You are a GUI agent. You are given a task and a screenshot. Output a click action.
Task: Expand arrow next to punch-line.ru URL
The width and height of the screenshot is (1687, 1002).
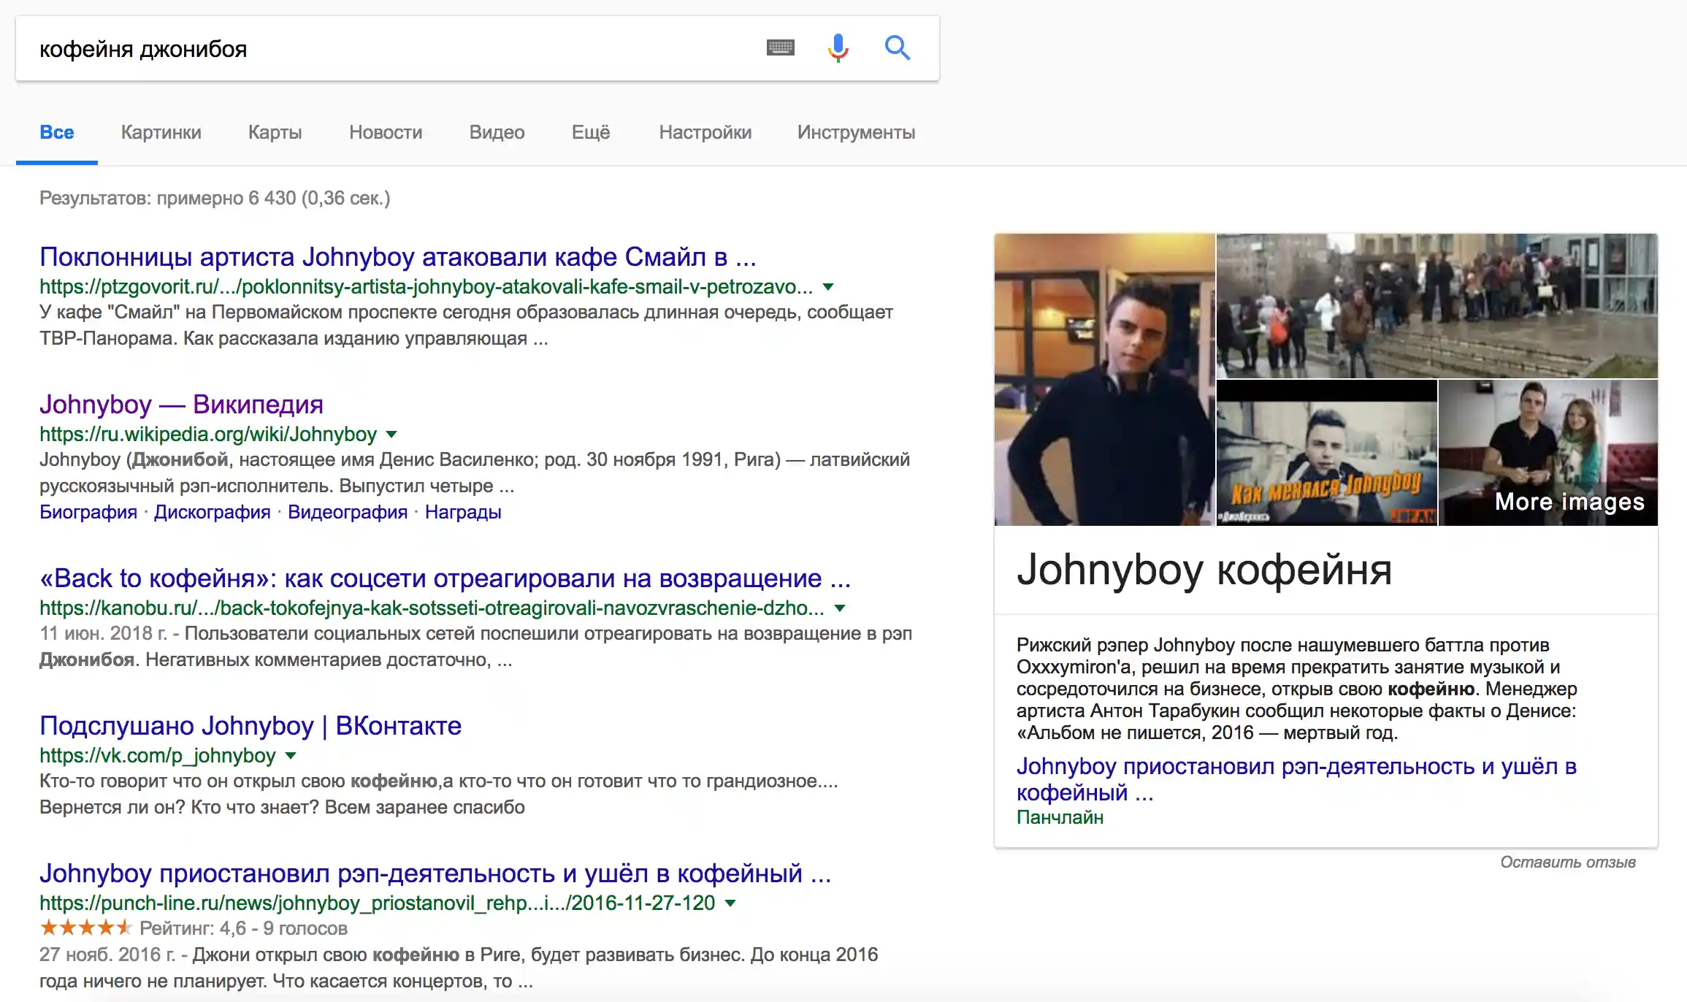730,903
